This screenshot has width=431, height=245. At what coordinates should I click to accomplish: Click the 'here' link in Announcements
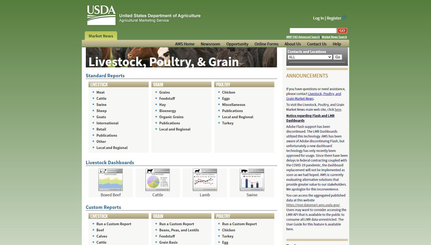click(338, 109)
